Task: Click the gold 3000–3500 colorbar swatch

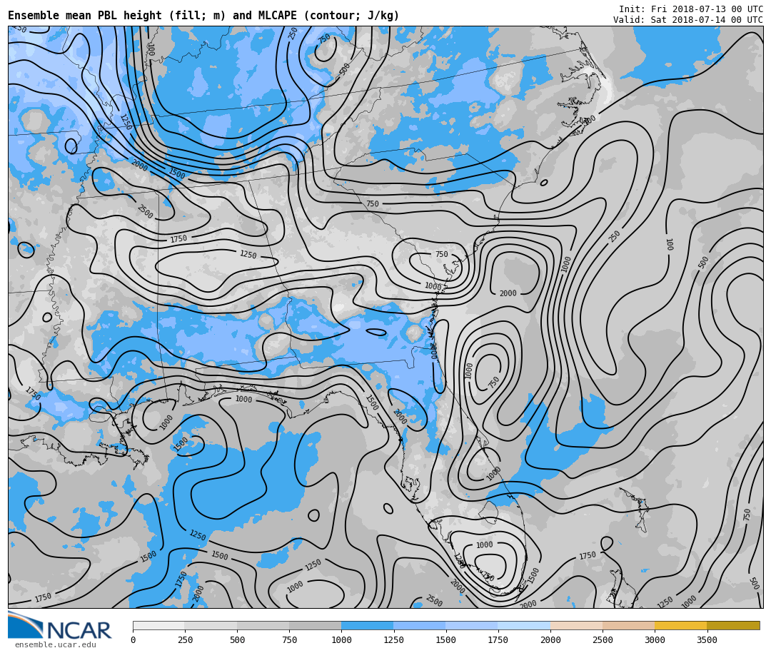Action: coord(680,625)
